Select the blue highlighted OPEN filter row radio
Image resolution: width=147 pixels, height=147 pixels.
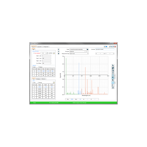click(x=34, y=87)
